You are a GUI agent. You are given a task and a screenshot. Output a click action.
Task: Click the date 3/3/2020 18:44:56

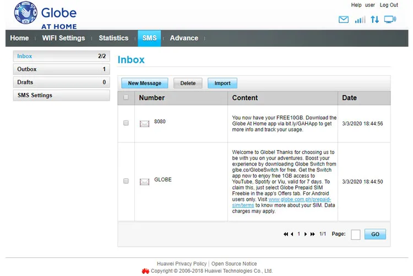click(362, 124)
